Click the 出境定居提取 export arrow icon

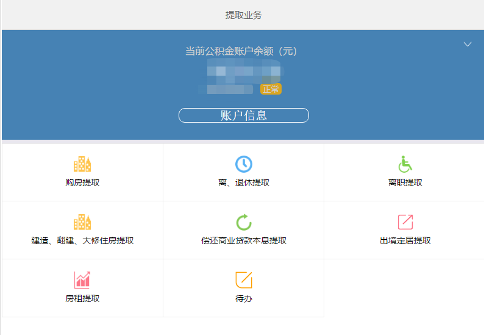[405, 222]
